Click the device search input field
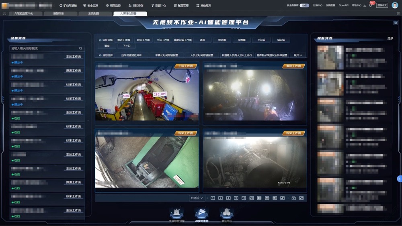Screen dimensions: 402x226 click(x=43, y=49)
